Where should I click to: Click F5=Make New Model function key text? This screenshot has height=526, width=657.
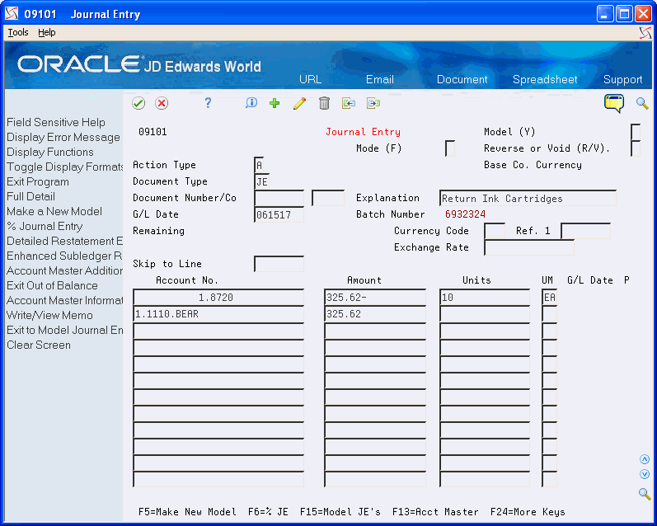point(187,512)
